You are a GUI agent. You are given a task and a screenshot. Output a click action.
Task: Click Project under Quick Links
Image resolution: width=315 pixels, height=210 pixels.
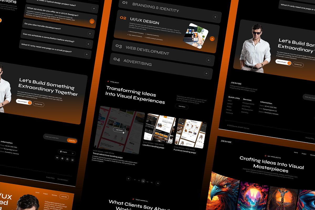tap(229, 107)
